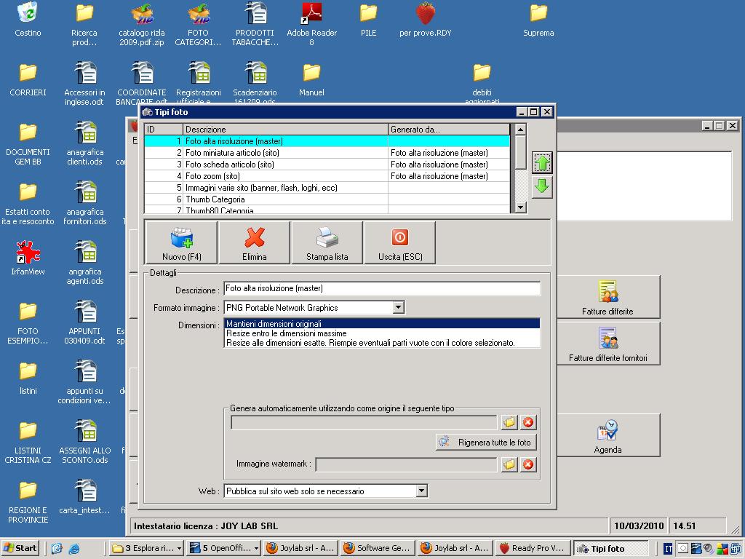The width and height of the screenshot is (745, 559).
Task: Select row 'Foto alta risoluzione (master)' in list
Action: pos(327,141)
